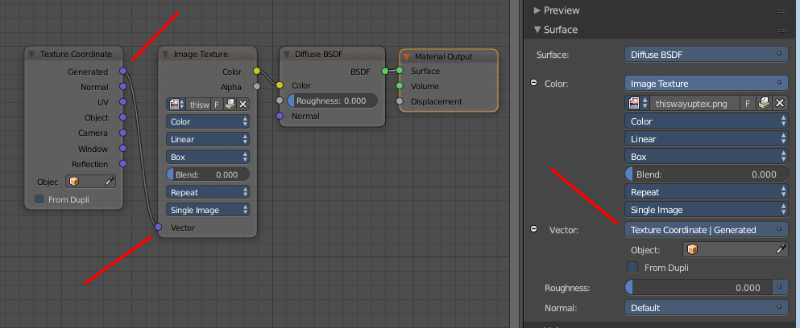Open Repeat extension dropdown in Surface panel
Viewport: 800px width, 328px height.
[707, 192]
